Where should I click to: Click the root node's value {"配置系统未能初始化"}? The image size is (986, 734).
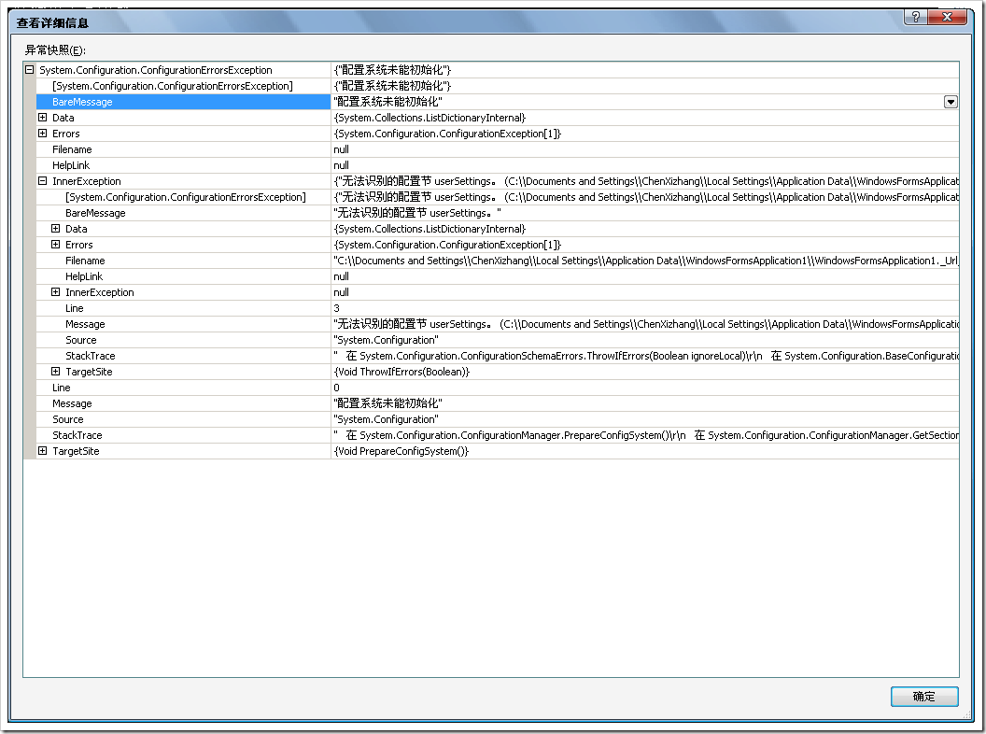(392, 70)
